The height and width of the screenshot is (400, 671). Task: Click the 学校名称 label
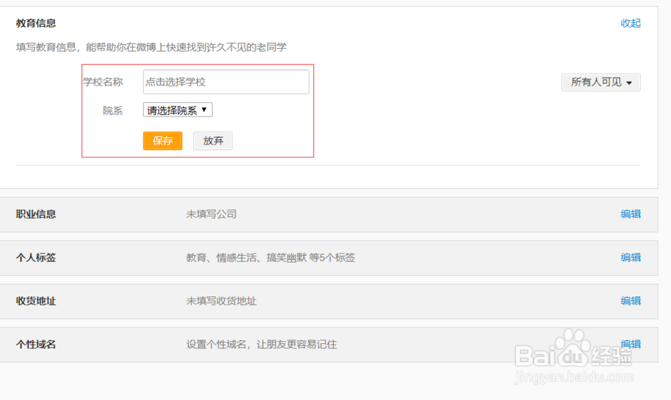(103, 82)
